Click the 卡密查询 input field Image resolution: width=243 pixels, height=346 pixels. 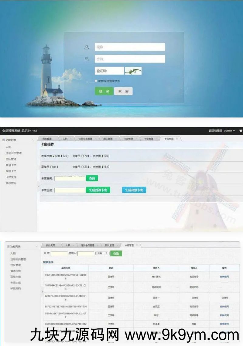[70, 178]
